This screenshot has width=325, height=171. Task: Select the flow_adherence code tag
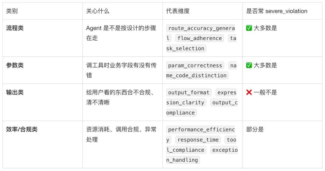(200, 38)
